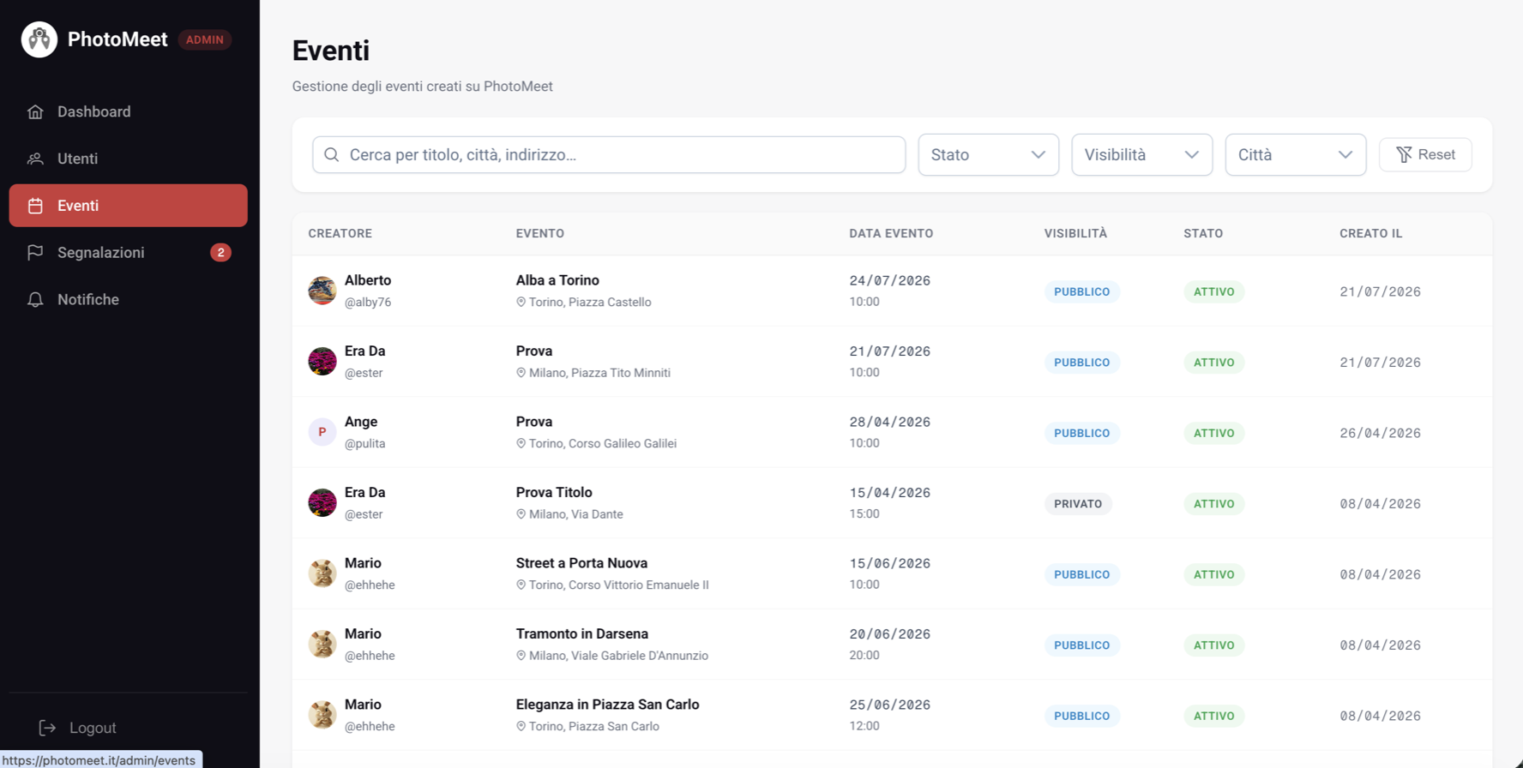Click the @alby76 username

pos(368,302)
